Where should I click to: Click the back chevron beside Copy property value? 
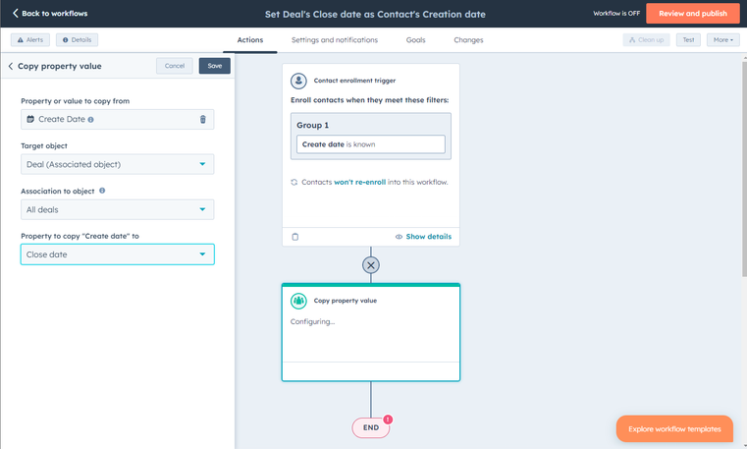[11, 66]
